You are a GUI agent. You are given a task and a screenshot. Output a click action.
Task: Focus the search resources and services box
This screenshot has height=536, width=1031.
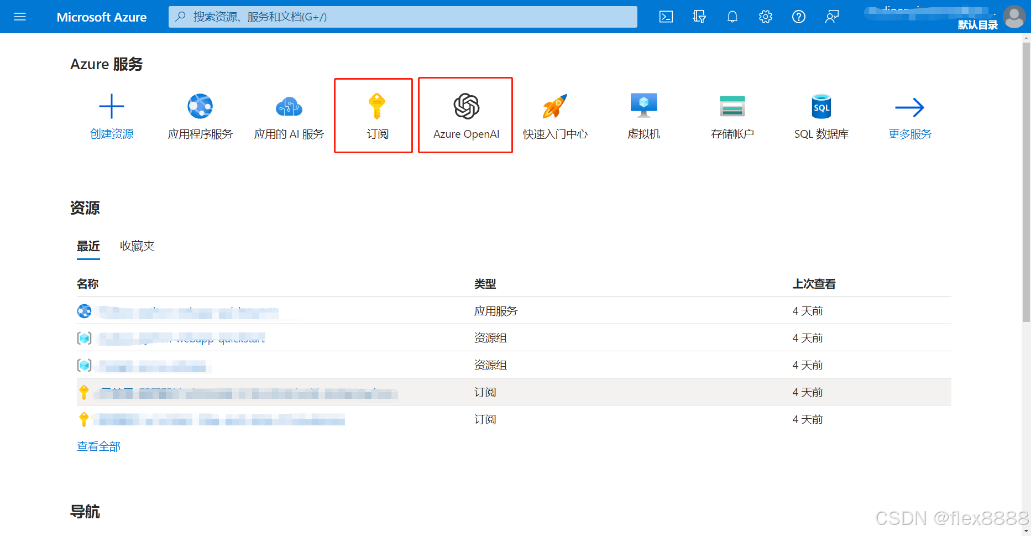[x=402, y=17]
